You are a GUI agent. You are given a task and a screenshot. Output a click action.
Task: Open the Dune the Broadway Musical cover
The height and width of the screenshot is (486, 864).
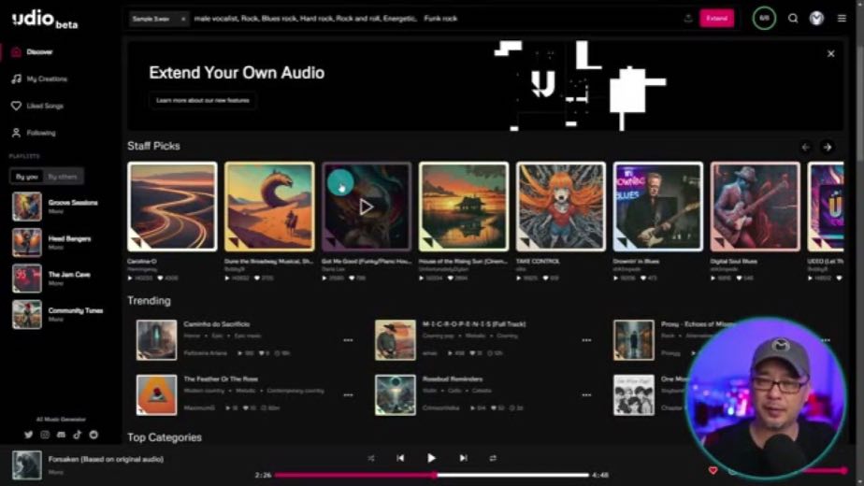click(269, 207)
